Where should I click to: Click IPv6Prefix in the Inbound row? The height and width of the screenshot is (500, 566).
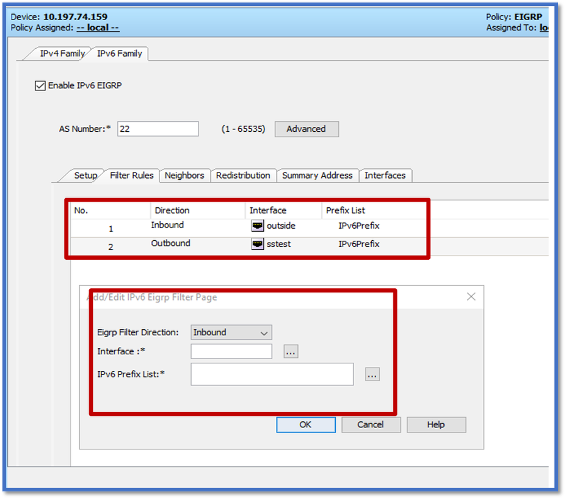pos(359,226)
